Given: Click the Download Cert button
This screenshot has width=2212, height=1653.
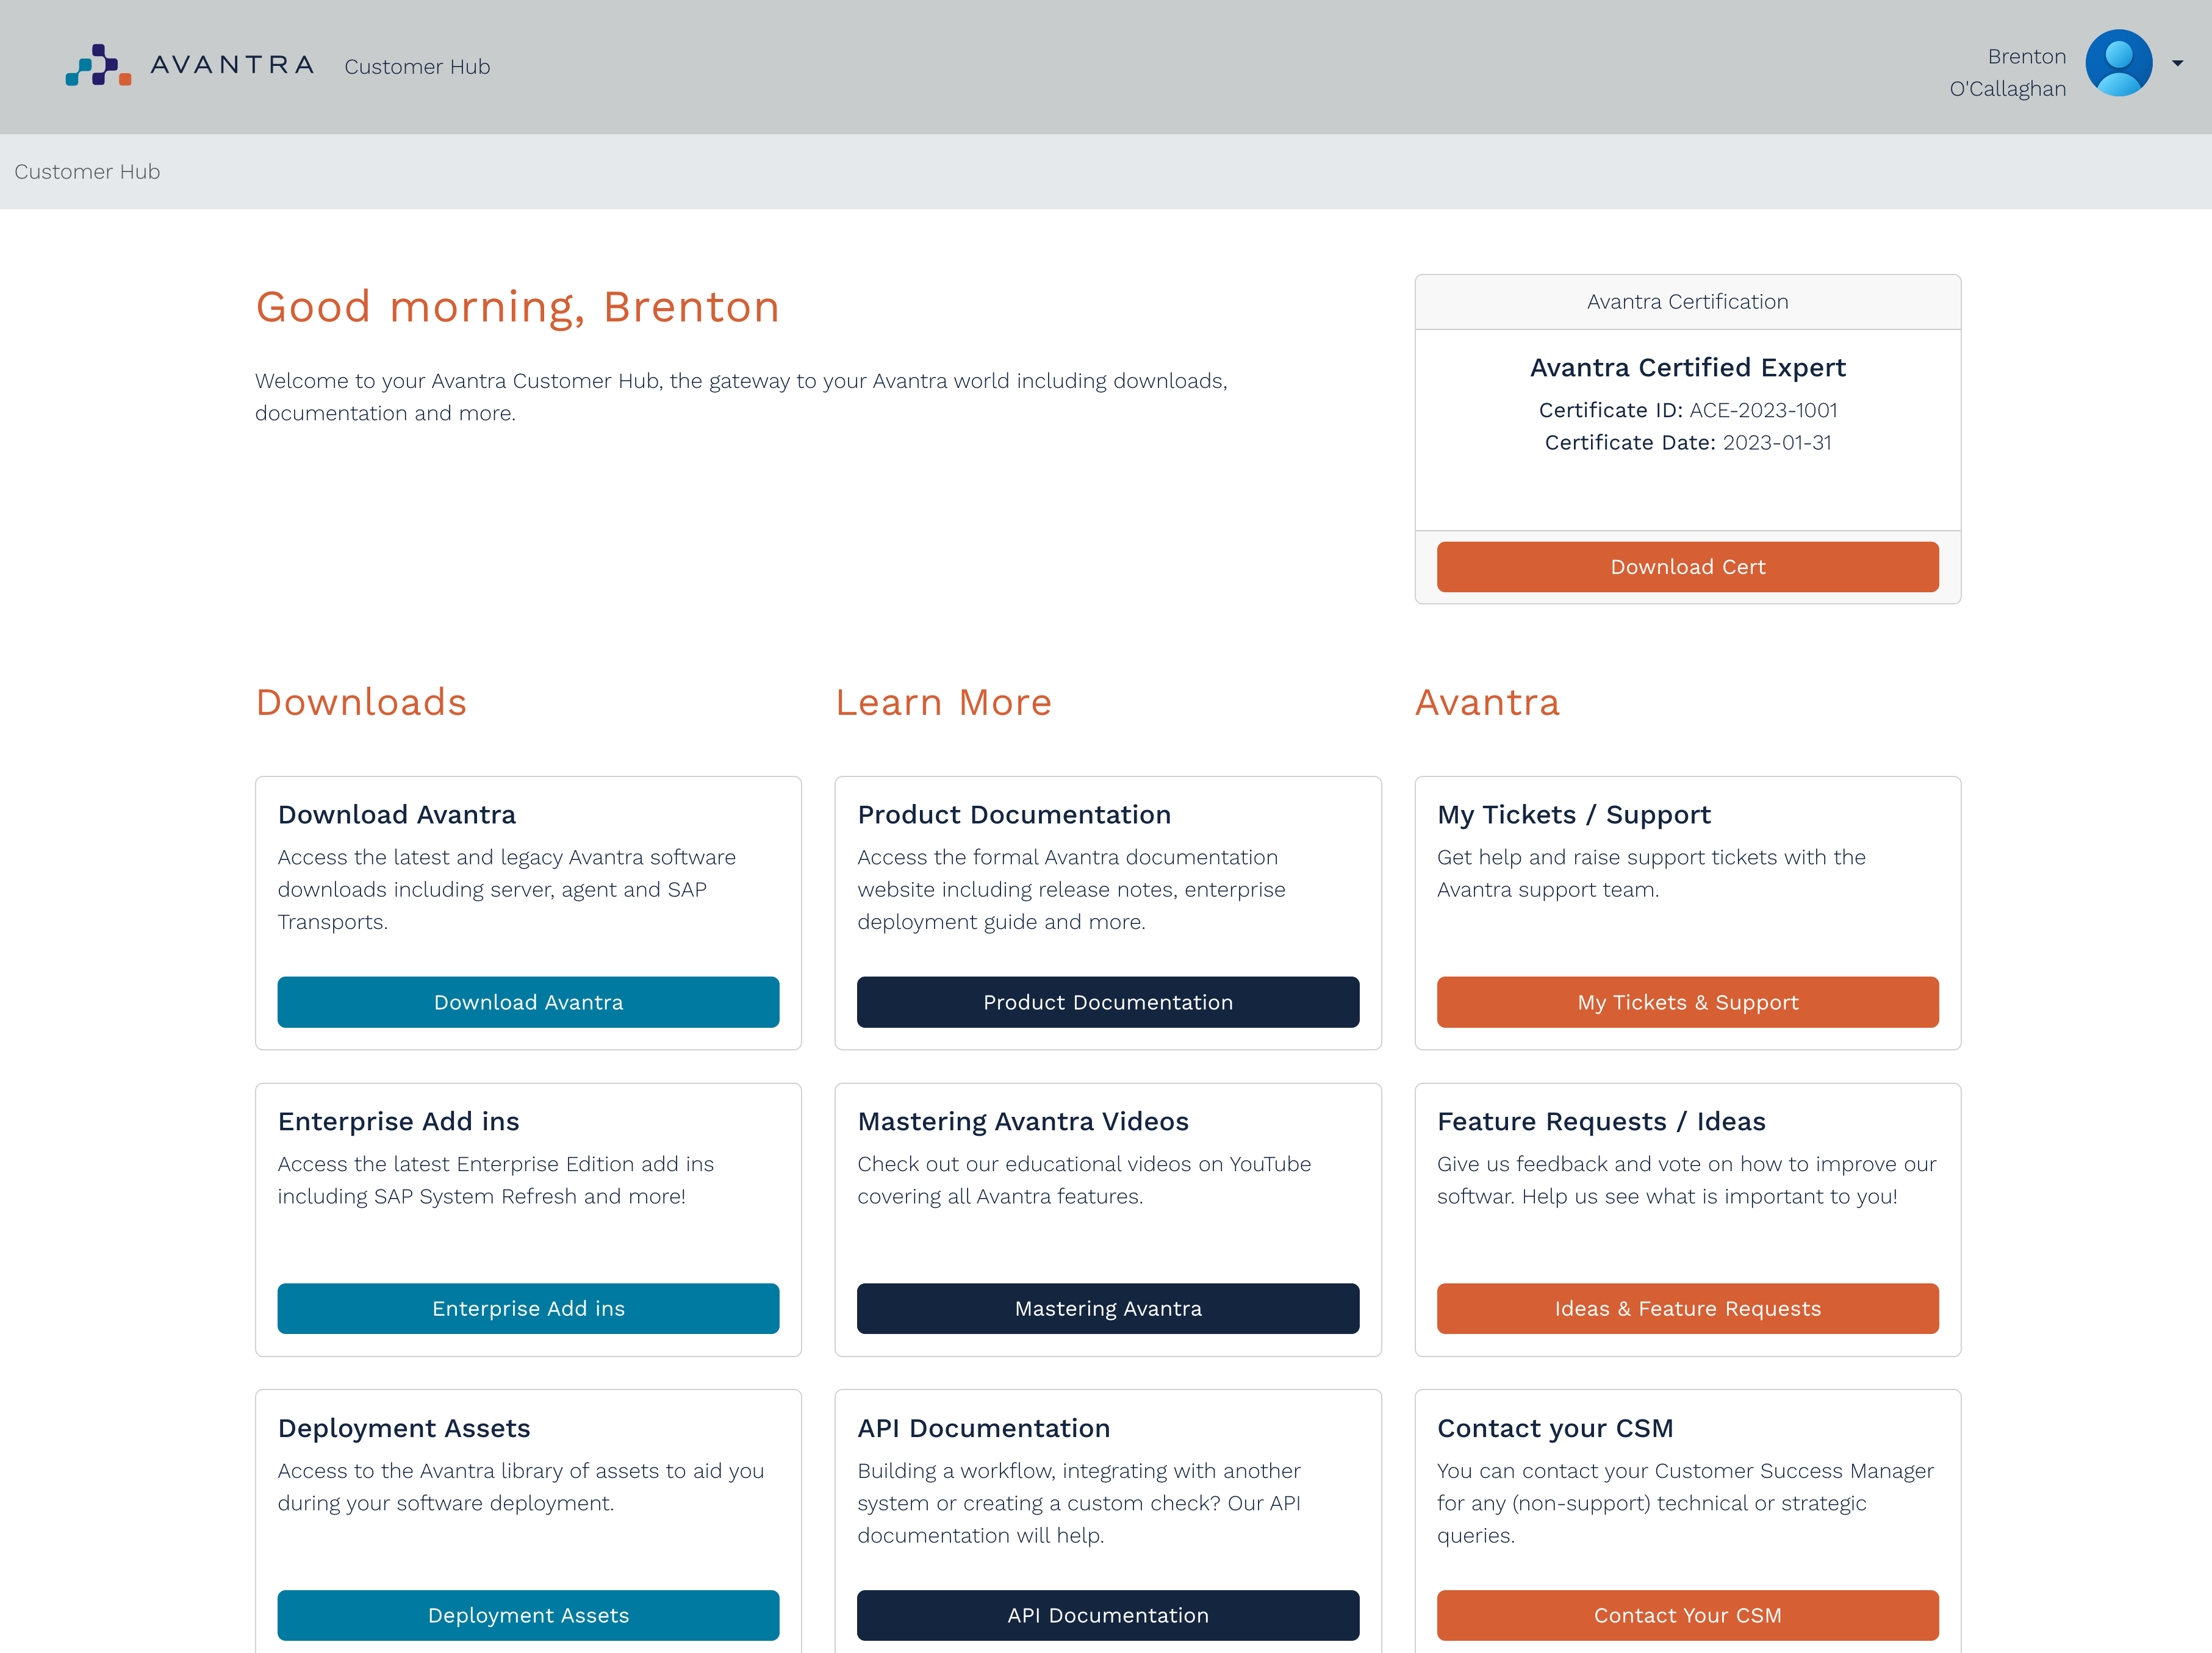Looking at the screenshot, I should pos(1687,566).
